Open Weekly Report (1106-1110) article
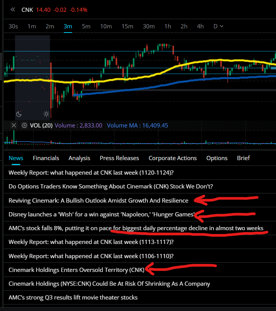 140,256
